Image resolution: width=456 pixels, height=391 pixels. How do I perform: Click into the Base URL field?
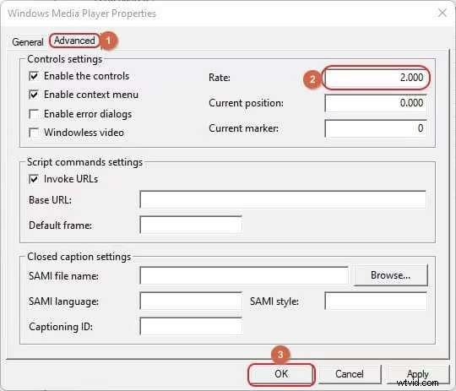tap(283, 199)
